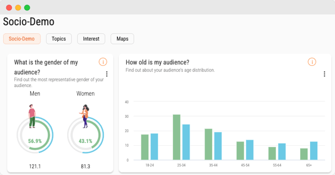335x175 pixels.
Task: Click the 18-24 axis label
Action: click(149, 165)
